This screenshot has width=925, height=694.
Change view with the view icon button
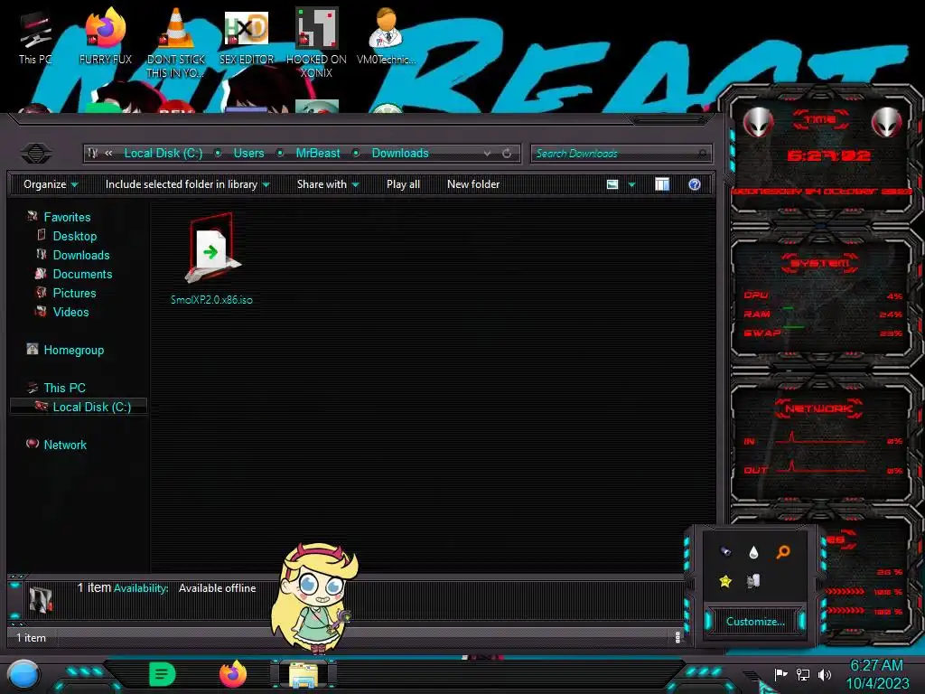click(x=612, y=184)
